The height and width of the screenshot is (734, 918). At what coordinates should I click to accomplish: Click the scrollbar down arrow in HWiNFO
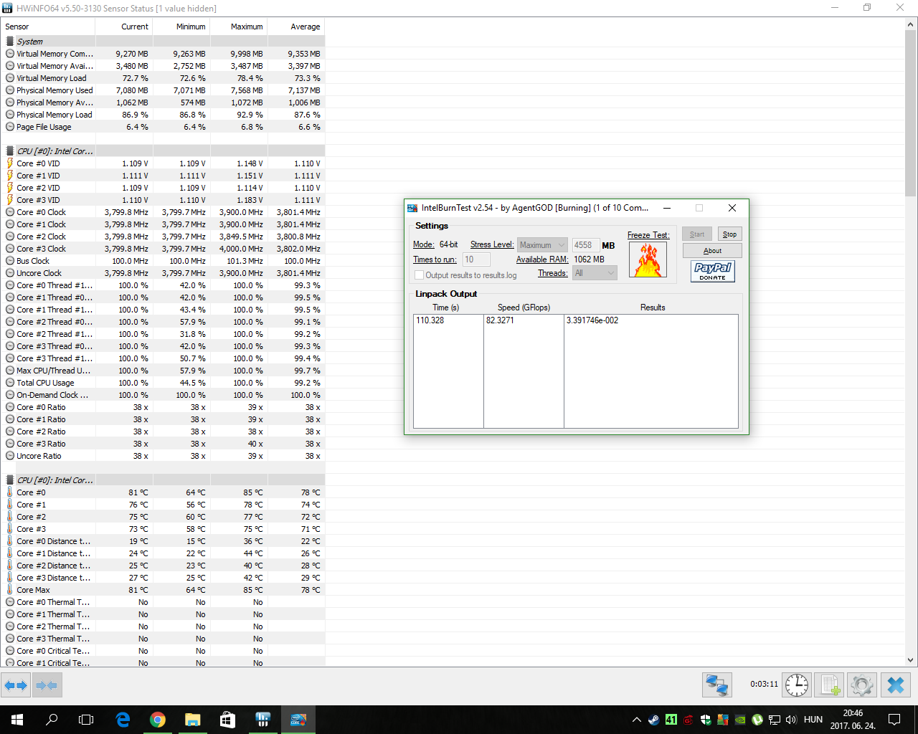(x=911, y=660)
